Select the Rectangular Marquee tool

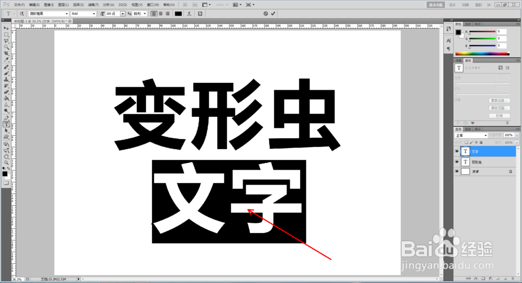pos(6,34)
